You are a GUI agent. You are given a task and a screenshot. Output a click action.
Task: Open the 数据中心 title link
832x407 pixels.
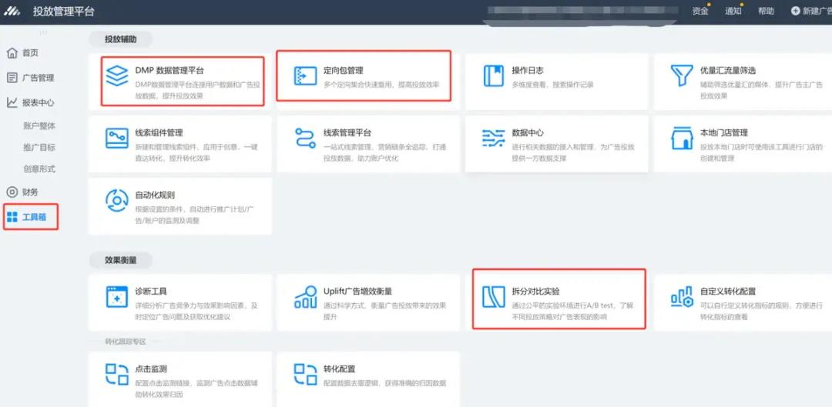528,132
